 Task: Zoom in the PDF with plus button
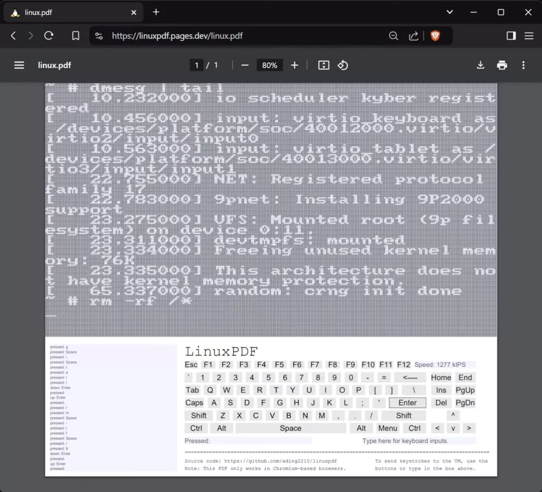coord(295,66)
